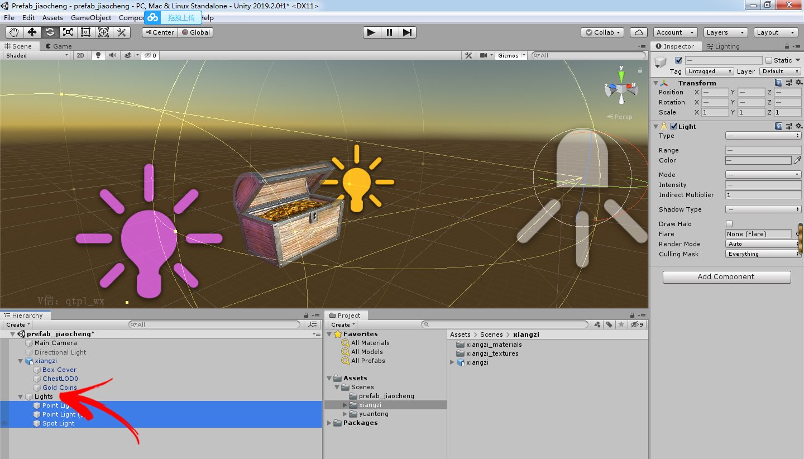804x459 pixels.
Task: Open the Layout dropdown
Action: coord(776,32)
